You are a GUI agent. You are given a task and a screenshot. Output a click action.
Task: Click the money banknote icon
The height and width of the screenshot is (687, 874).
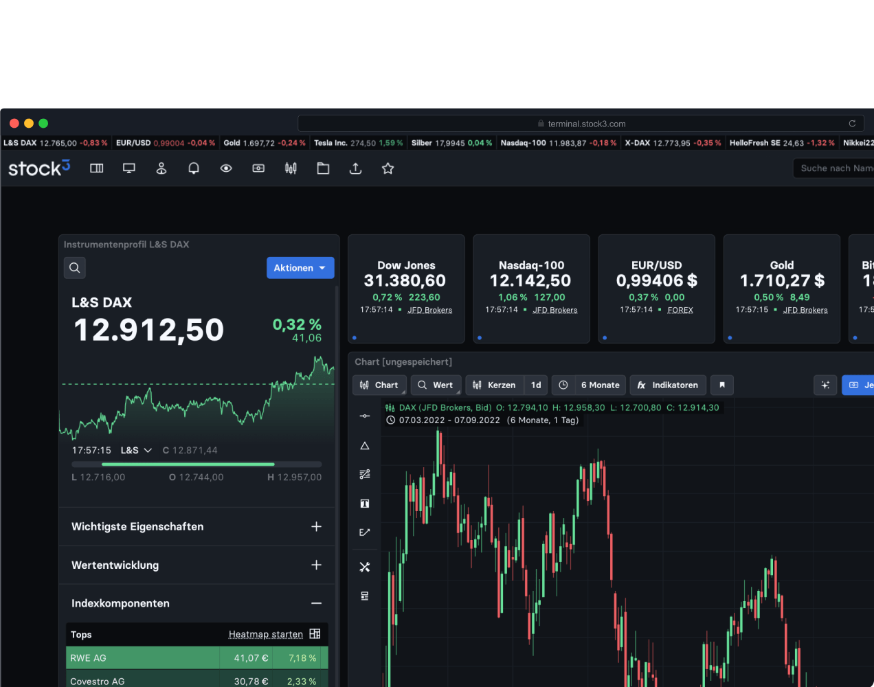point(258,168)
